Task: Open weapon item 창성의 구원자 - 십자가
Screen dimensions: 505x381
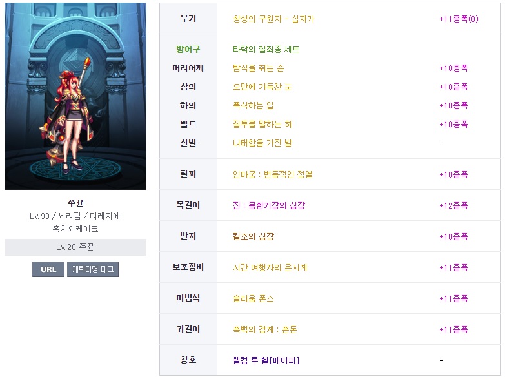Action: click(273, 19)
